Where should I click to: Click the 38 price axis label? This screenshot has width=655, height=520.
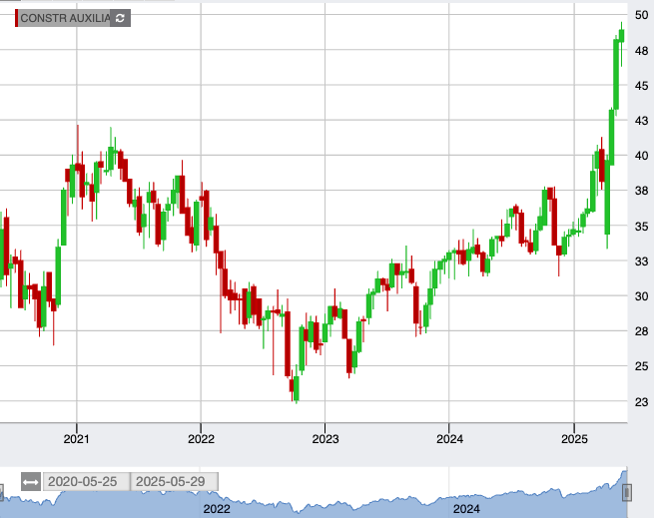point(641,192)
